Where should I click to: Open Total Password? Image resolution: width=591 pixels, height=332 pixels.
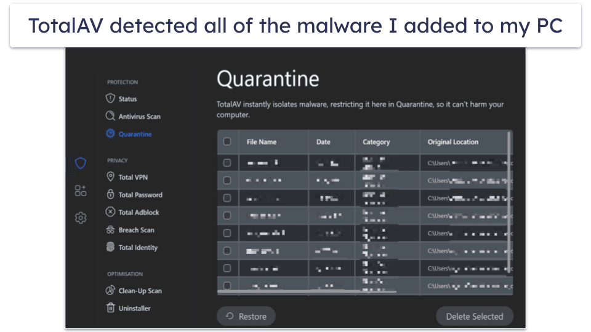(140, 195)
